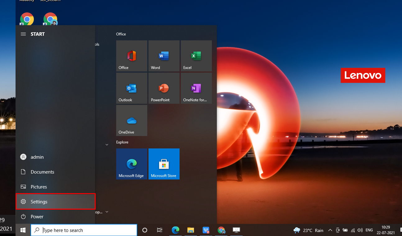The height and width of the screenshot is (236, 402).
Task: Select Power in the Start menu
Action: coord(37,217)
